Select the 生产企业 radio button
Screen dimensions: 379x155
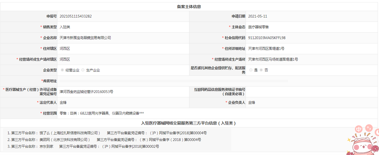click(83, 70)
